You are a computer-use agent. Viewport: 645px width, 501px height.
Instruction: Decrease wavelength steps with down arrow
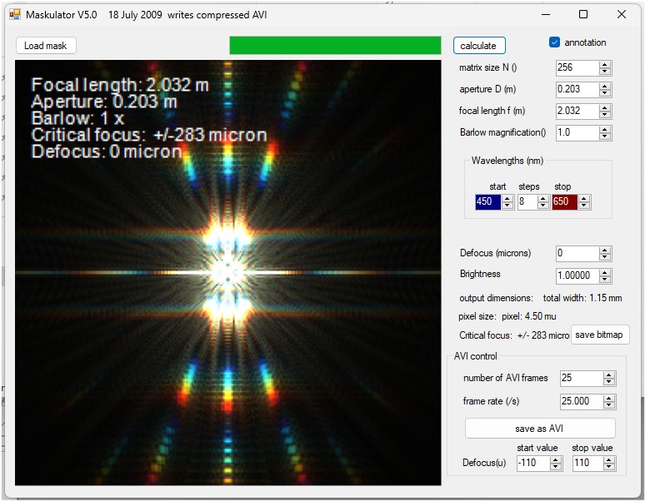pyautogui.click(x=543, y=205)
